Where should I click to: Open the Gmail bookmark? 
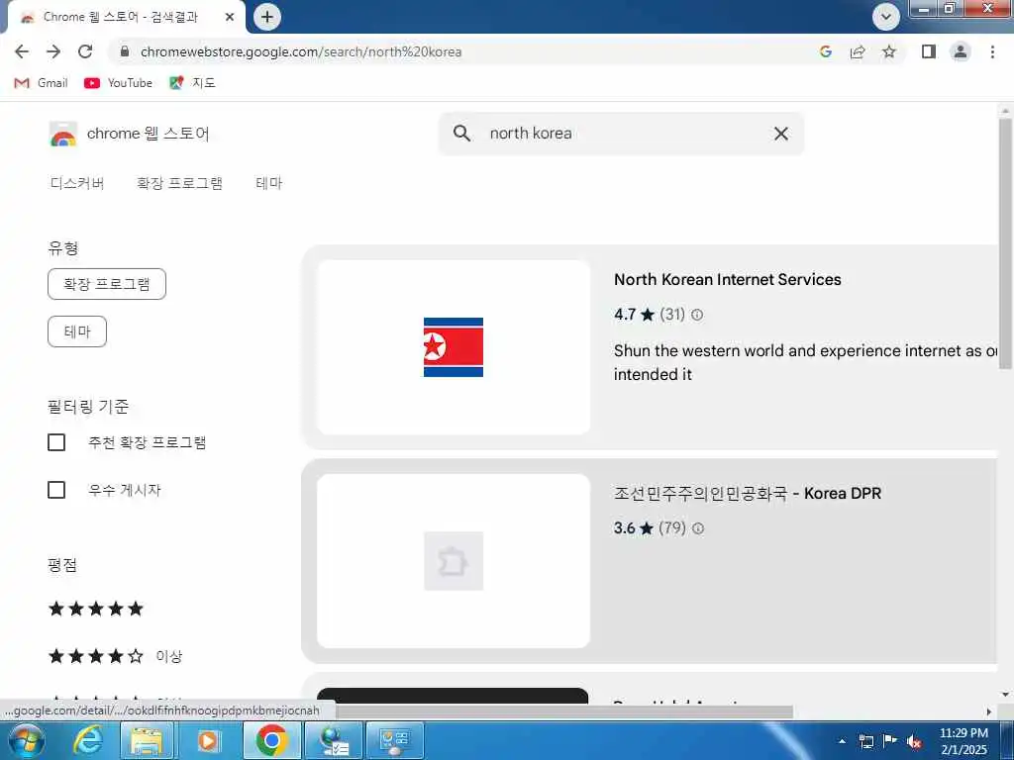click(41, 83)
